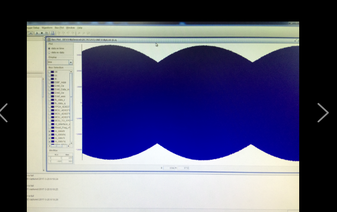
Task: Uncheck the rx_data0i bus checkbox
Action: [50, 131]
